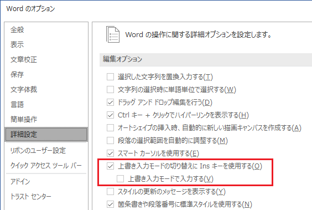Open クイック アクセス ツール バー category
Screen dimensions: 312x210
(46, 165)
